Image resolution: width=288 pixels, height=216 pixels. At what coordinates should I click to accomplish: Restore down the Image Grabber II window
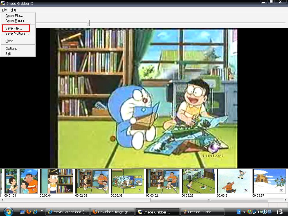(271, 2)
